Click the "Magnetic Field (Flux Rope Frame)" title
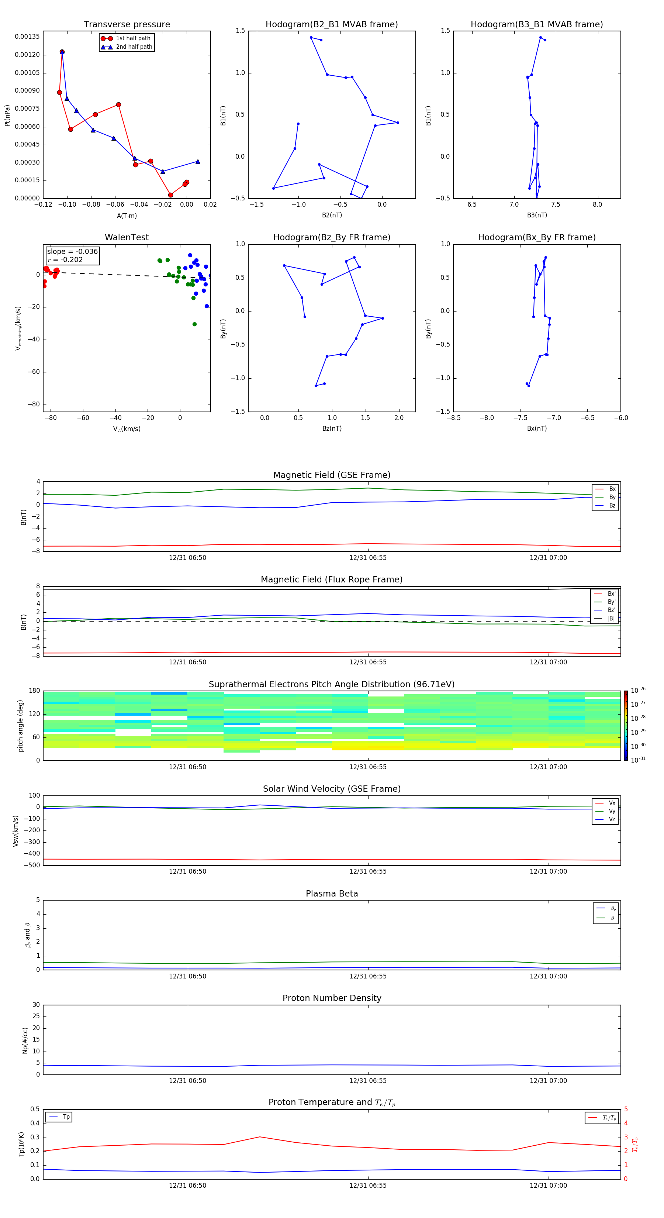The width and height of the screenshot is (664, 1218). (x=332, y=580)
